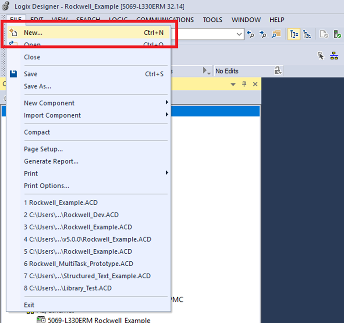Click the Find Previous search icon
The height and width of the screenshot is (323, 344).
click(251, 34)
